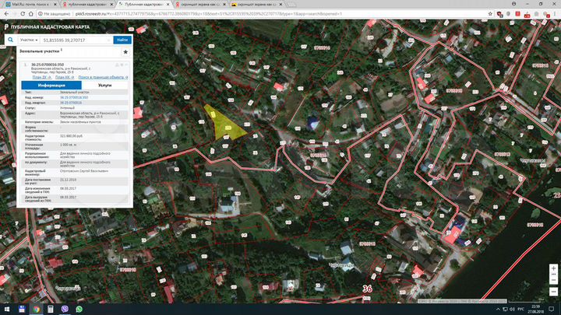
Task: Click the magnifier search icon in the left panel
Action: pyautogui.click(x=10, y=39)
